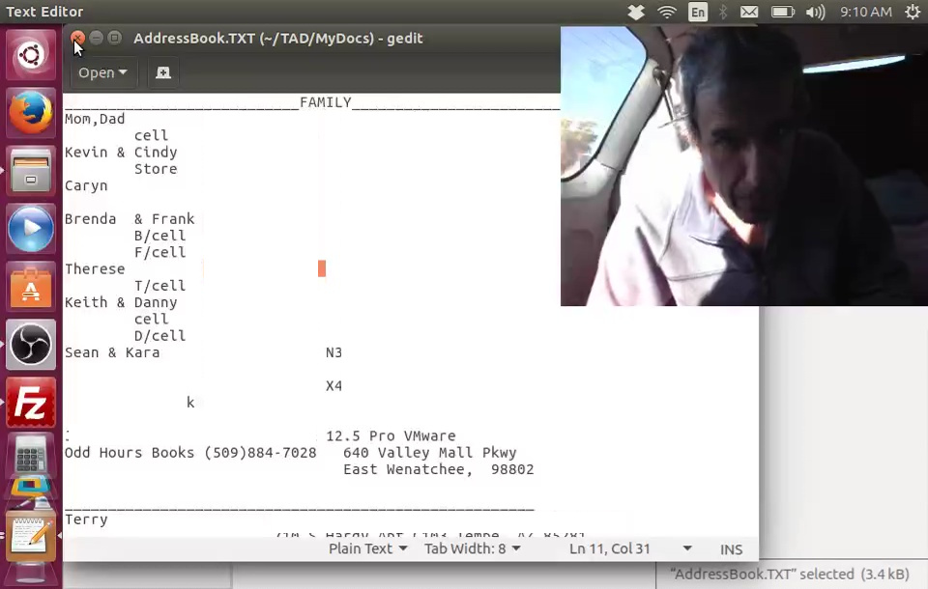Screen dimensions: 928x589
Task: Click the 'Keith & Danny' entry
Action: [x=121, y=302]
